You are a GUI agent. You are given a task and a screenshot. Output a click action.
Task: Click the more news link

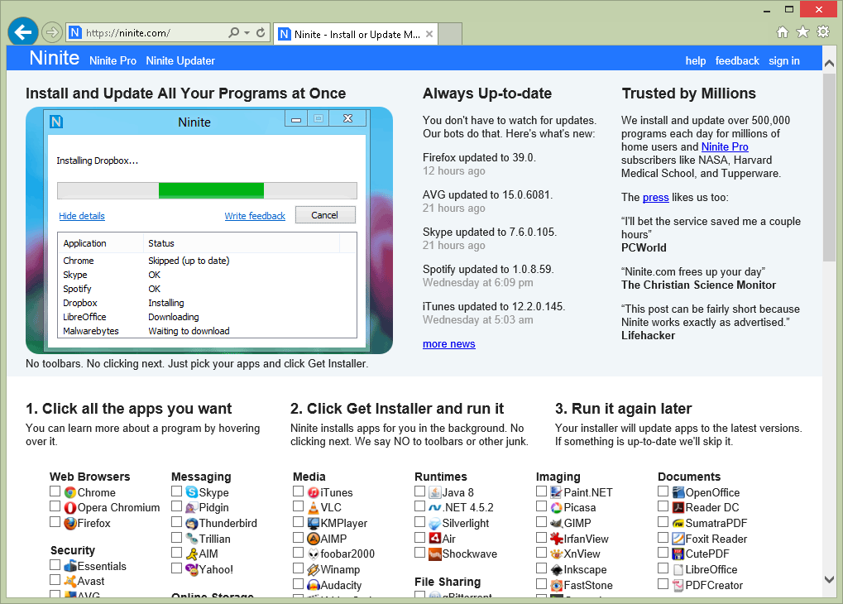click(x=449, y=343)
